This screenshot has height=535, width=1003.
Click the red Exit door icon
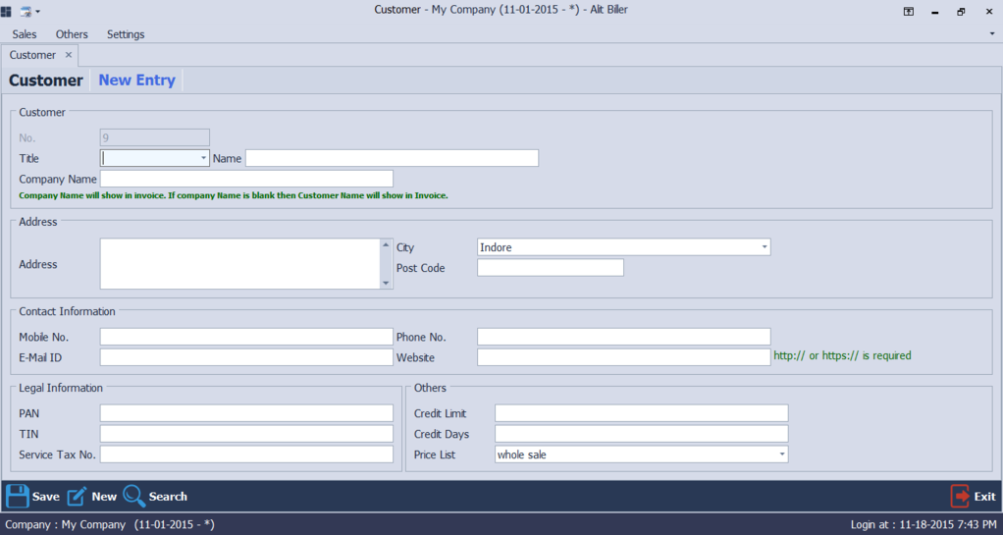pos(960,496)
